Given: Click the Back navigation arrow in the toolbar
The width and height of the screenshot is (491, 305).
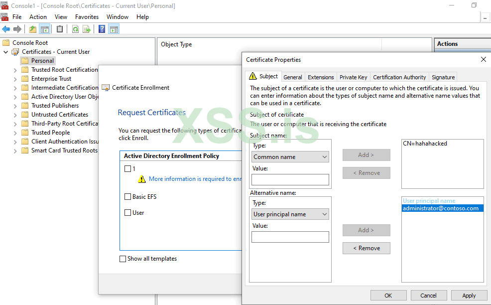Looking at the screenshot, I should (6, 29).
